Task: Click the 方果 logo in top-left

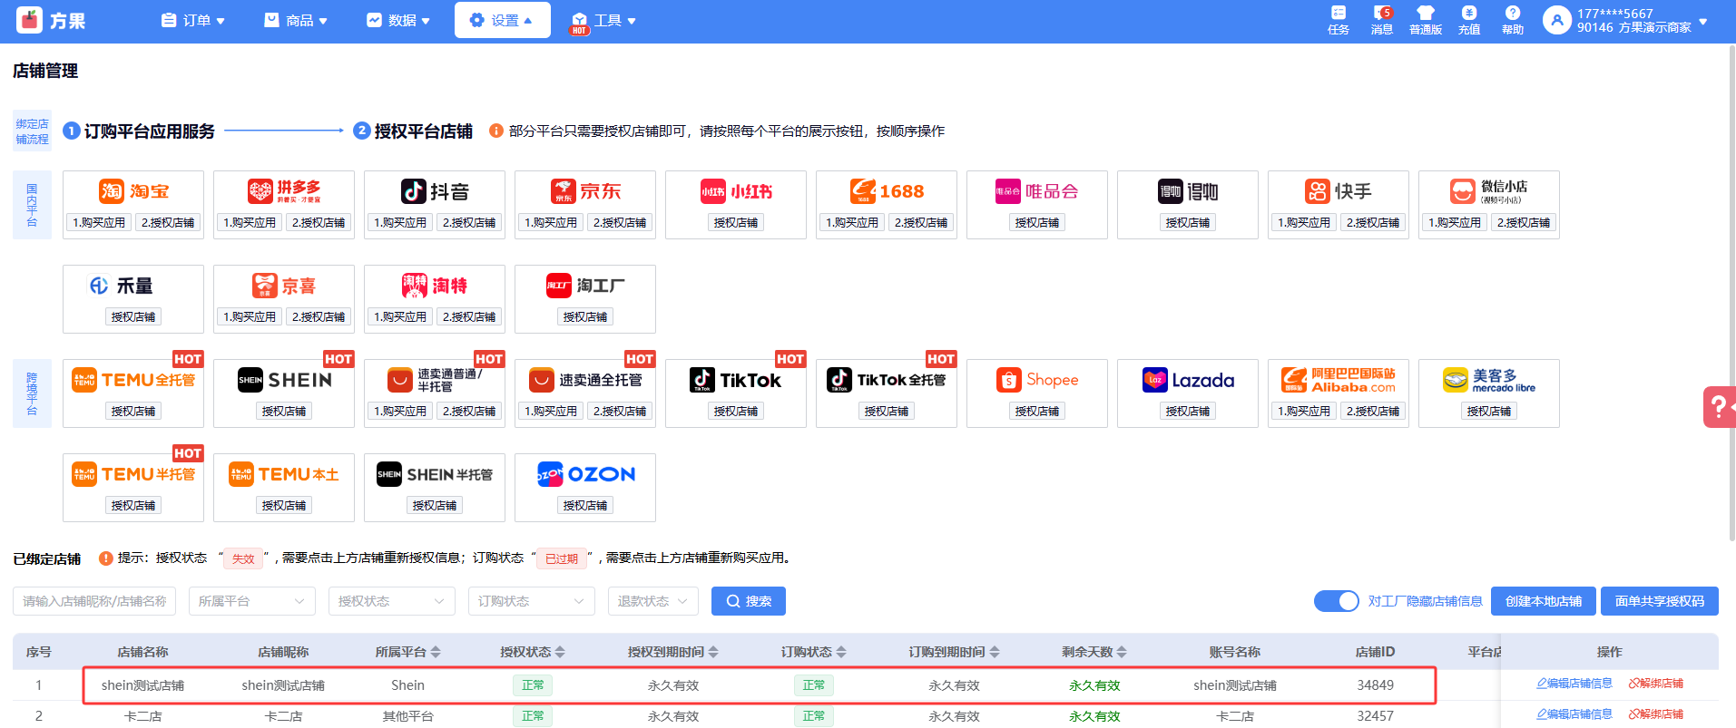Action: point(52,20)
